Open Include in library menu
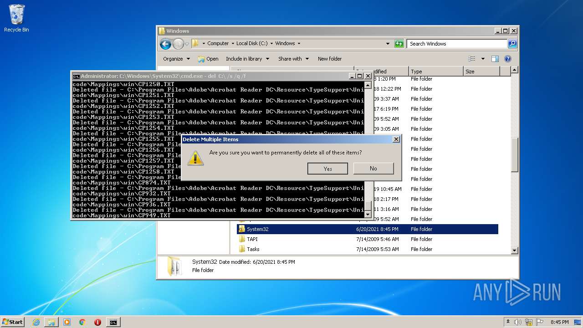Image resolution: width=583 pixels, height=328 pixels. pyautogui.click(x=247, y=59)
